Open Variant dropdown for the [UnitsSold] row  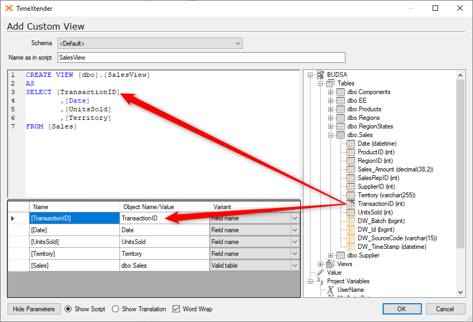click(x=295, y=241)
